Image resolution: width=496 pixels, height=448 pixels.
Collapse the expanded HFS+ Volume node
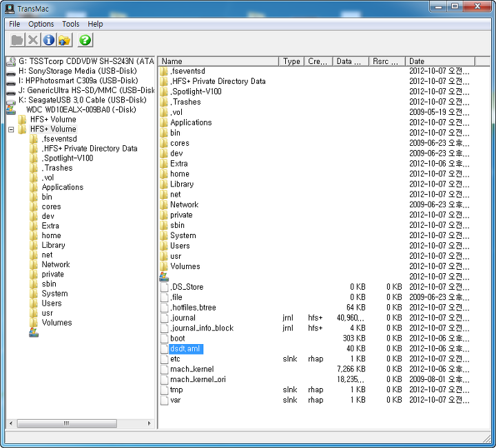[x=11, y=129]
